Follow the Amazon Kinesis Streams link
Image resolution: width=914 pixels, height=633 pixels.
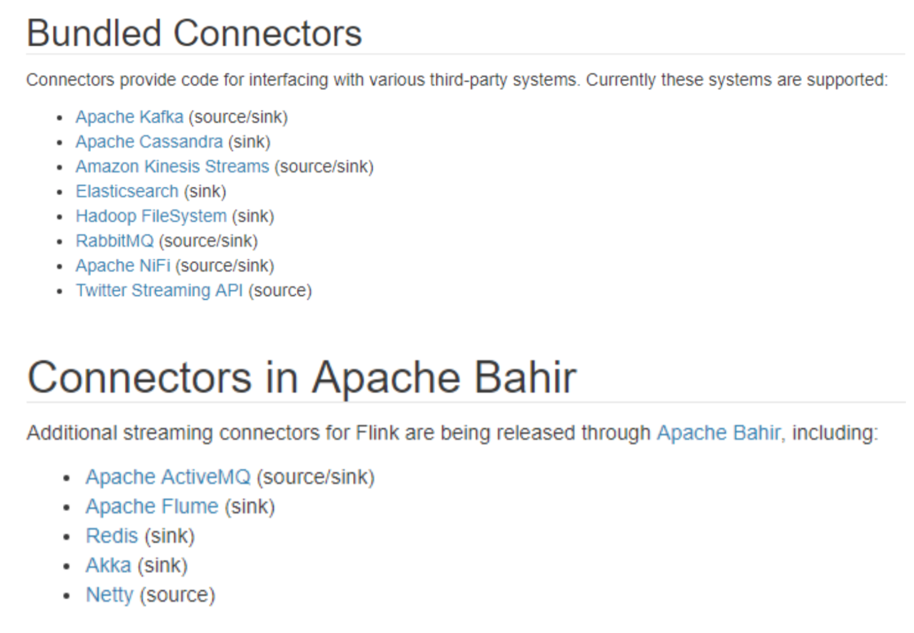tap(172, 166)
